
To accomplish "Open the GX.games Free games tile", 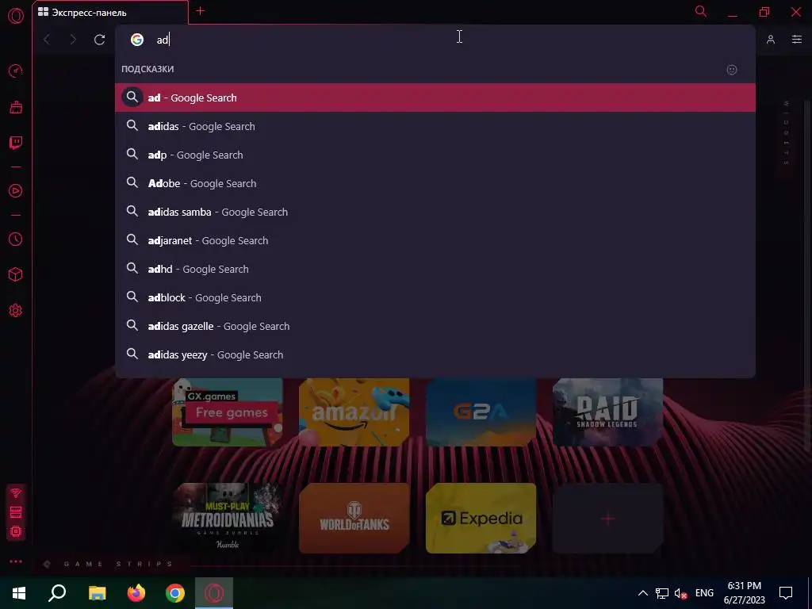I will (228, 412).
